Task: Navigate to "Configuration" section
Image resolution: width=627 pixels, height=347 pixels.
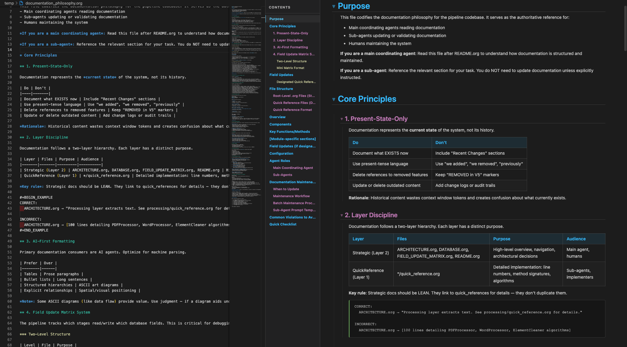Action: tap(281, 153)
